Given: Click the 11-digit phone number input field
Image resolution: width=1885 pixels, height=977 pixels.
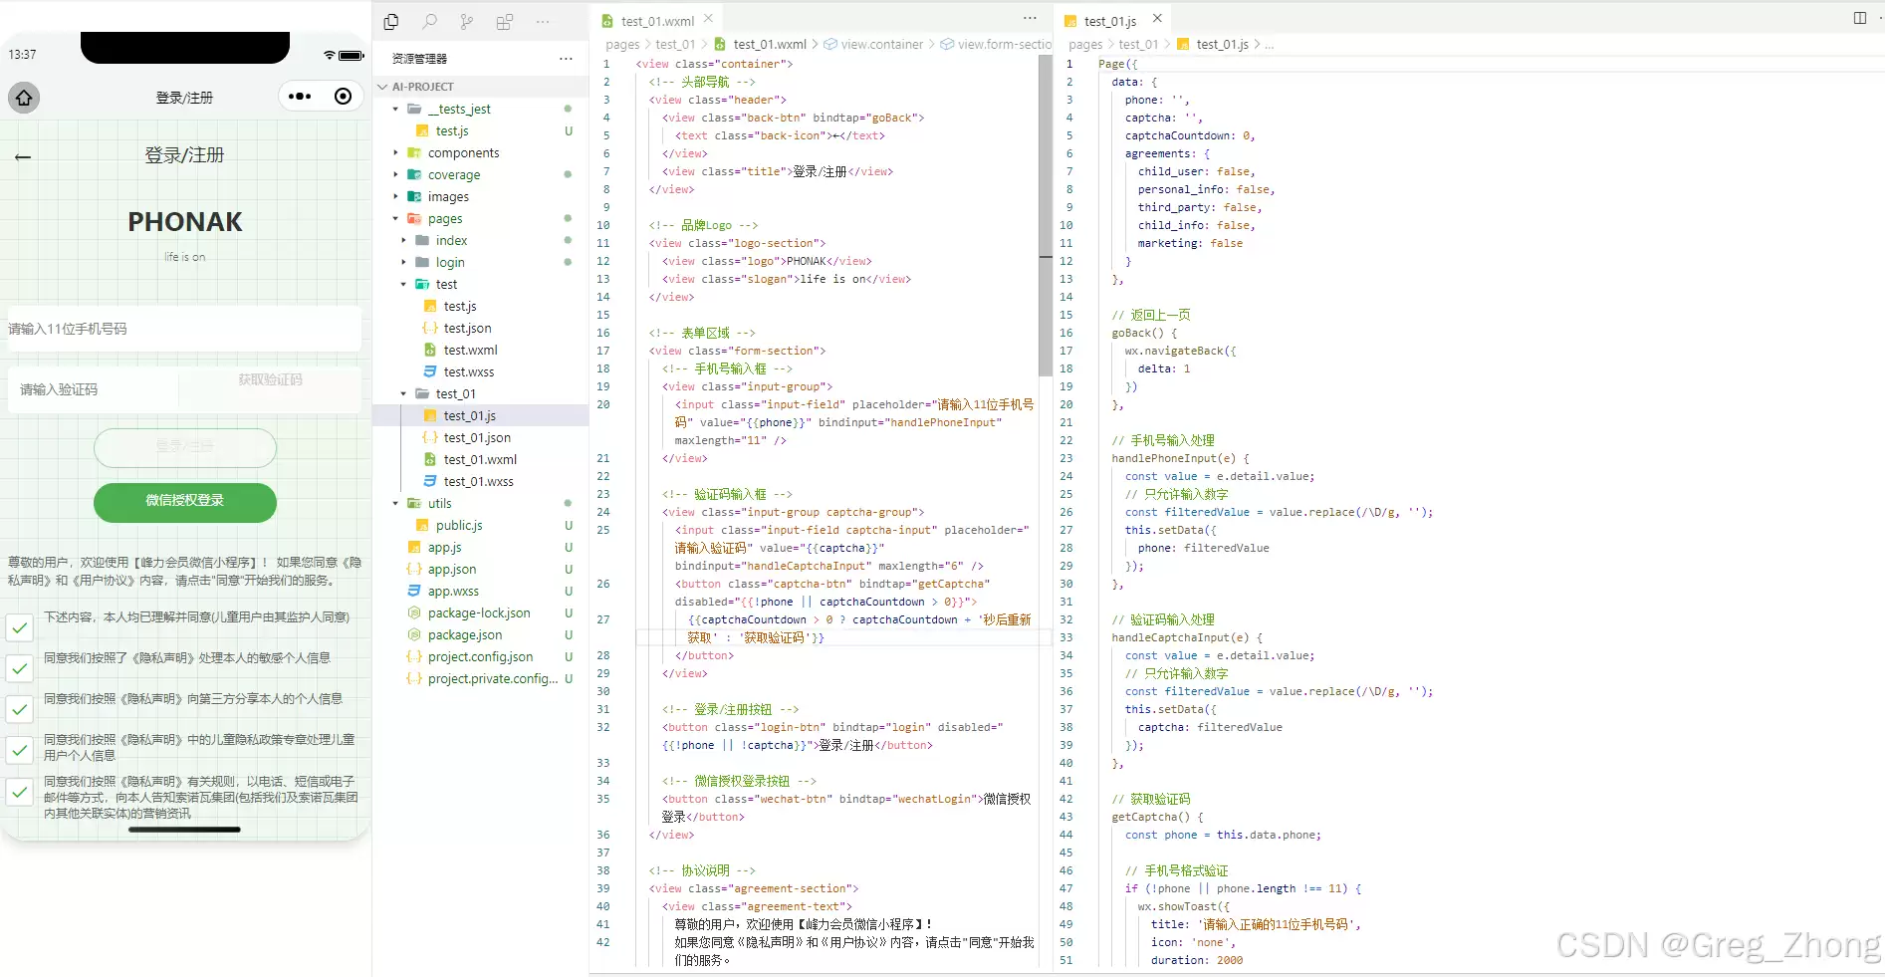Looking at the screenshot, I should 184,329.
